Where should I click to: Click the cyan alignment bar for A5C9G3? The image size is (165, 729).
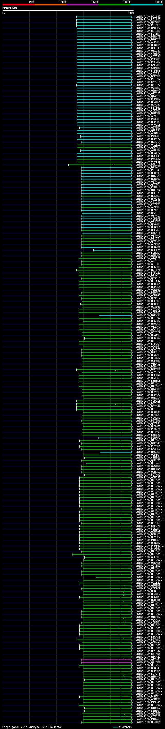pos(116,452)
